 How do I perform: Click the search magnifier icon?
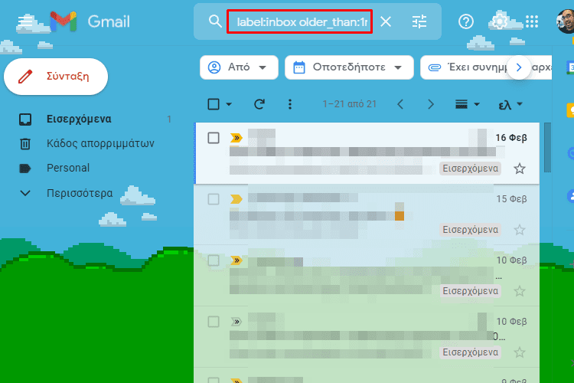pos(215,21)
